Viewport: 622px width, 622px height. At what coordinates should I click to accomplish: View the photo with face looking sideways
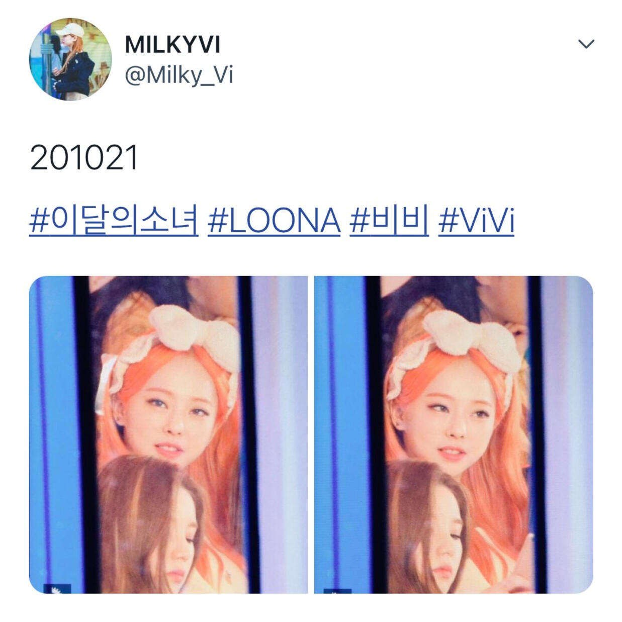[x=454, y=434]
